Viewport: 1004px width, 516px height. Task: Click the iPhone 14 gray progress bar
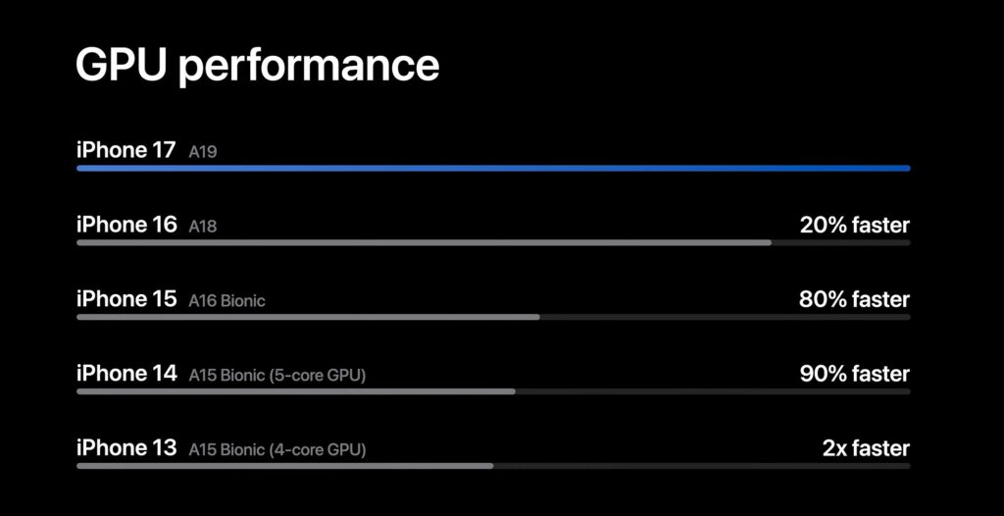493,391
